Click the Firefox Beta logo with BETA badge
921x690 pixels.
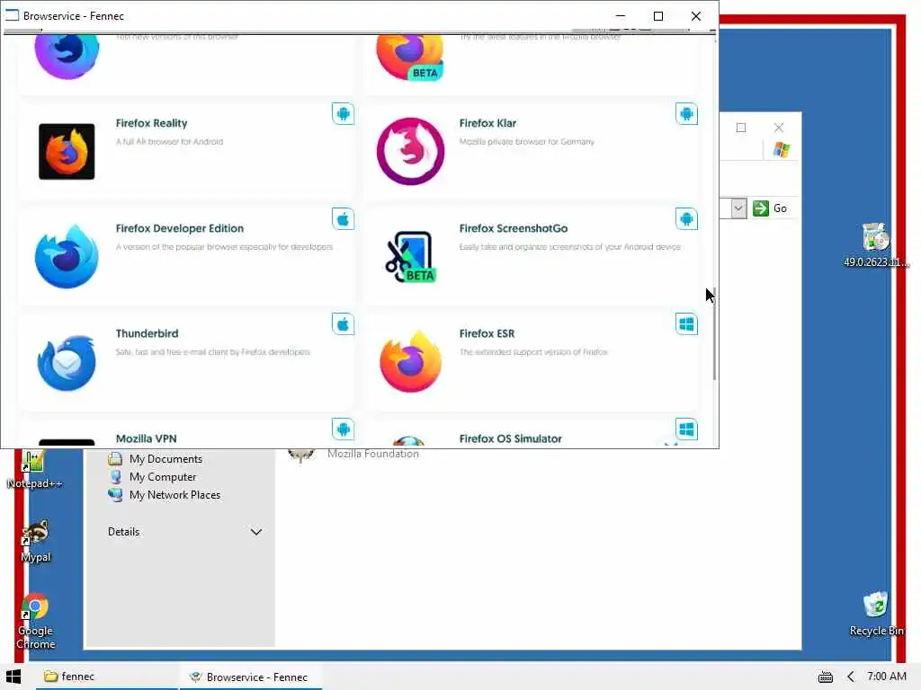click(410, 57)
